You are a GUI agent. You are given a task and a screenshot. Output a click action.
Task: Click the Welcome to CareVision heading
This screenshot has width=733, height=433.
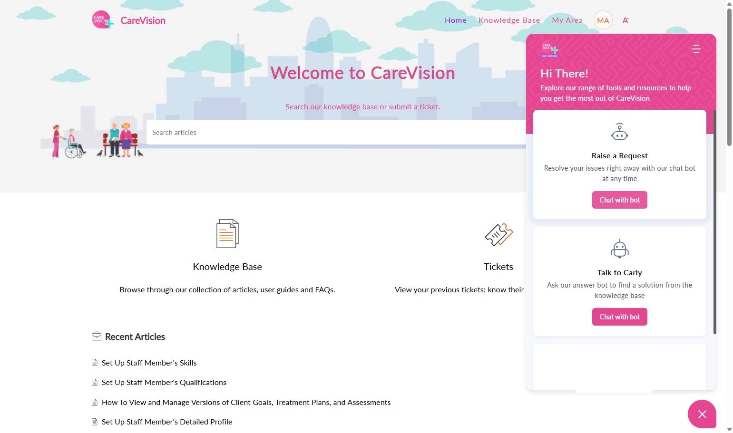(362, 73)
